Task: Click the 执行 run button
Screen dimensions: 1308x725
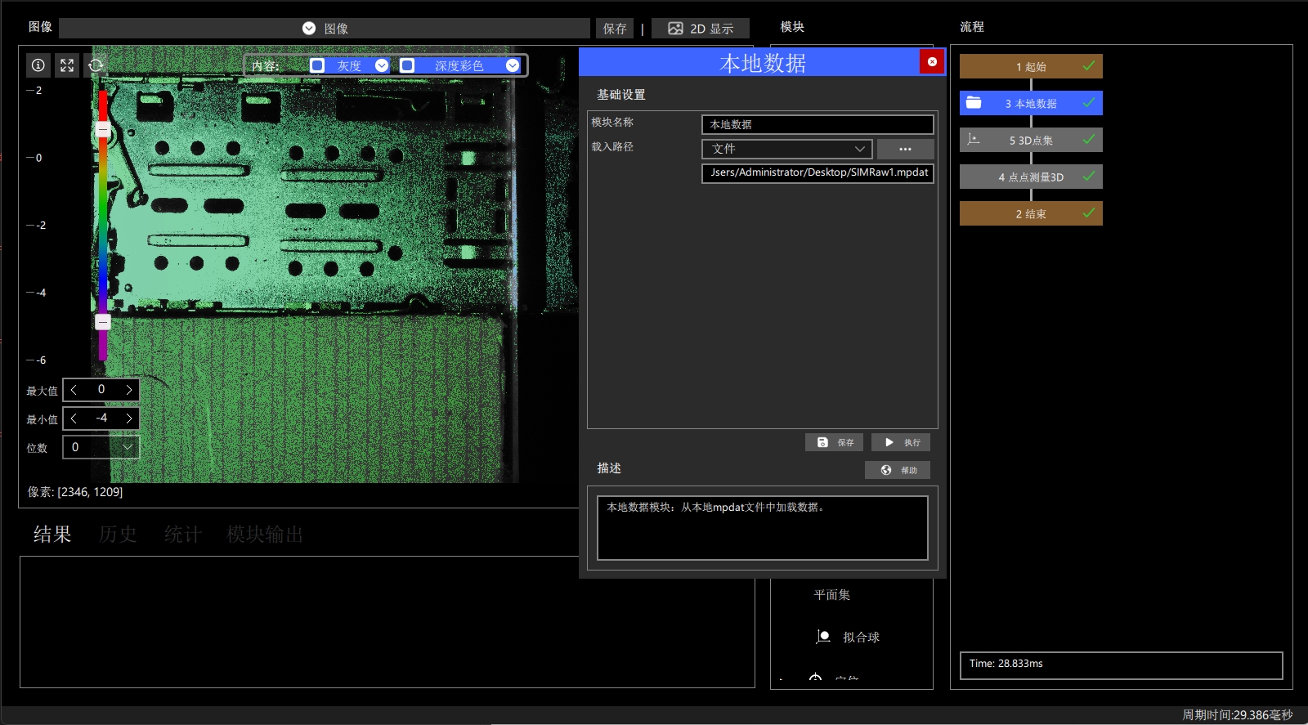Action: coord(901,442)
